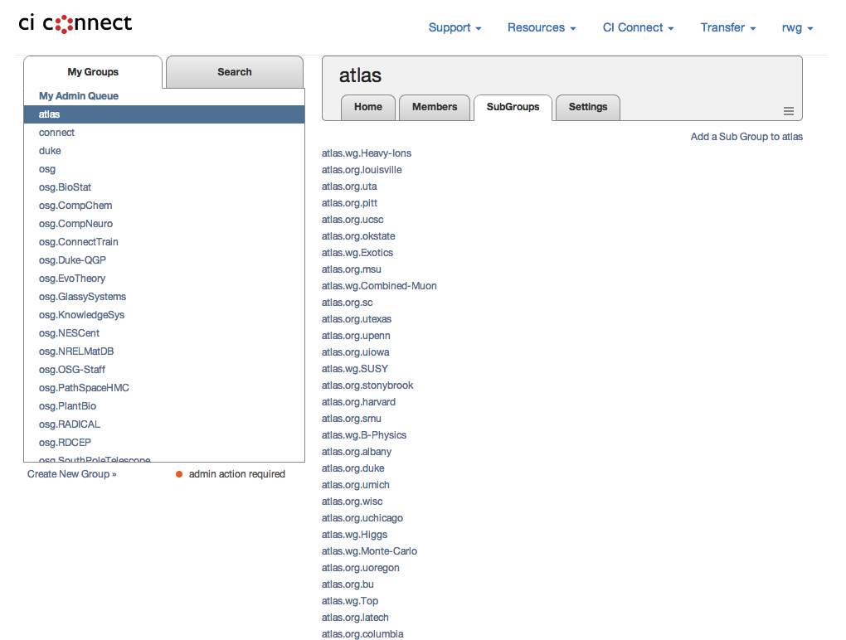Open subgroup atlas.org.msu
Image resolution: width=846 pixels, height=640 pixels.
[351, 269]
